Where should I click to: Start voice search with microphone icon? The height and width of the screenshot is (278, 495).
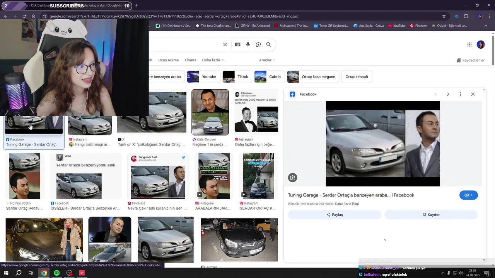pyautogui.click(x=248, y=44)
